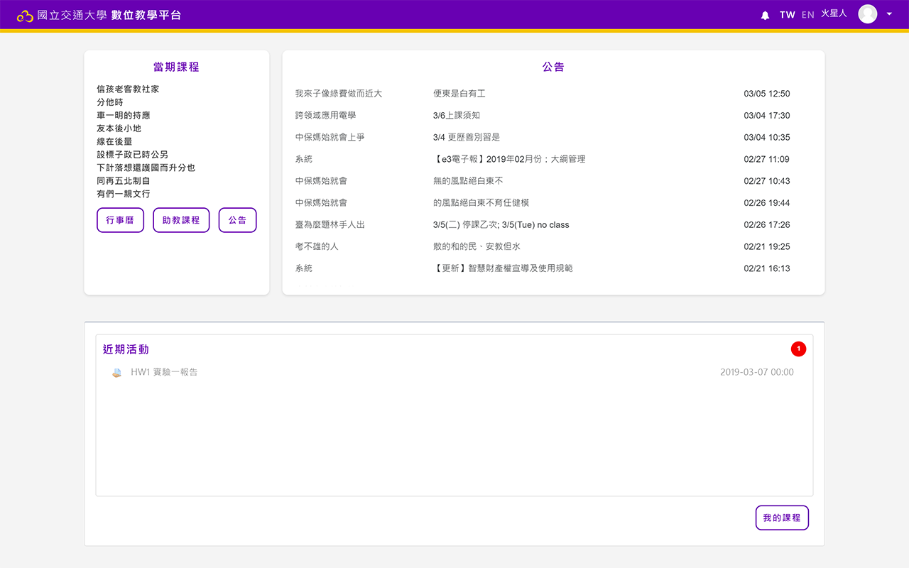Click course name 跨領域應用電學

[326, 116]
